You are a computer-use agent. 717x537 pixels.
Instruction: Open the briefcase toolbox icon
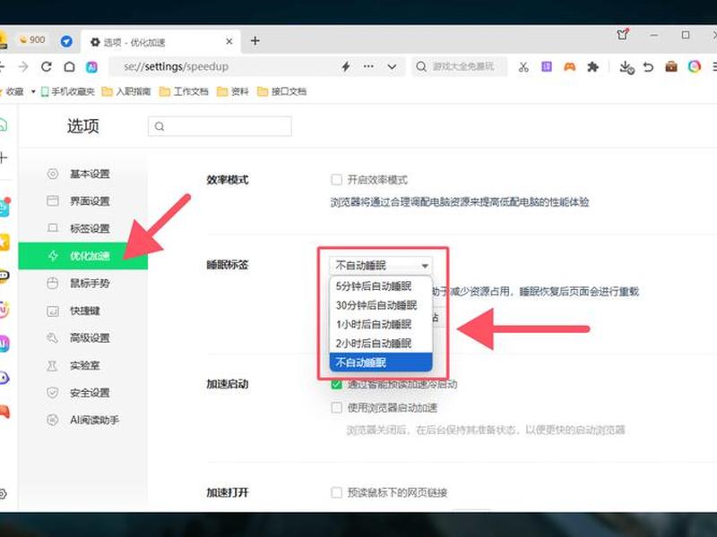(670, 67)
